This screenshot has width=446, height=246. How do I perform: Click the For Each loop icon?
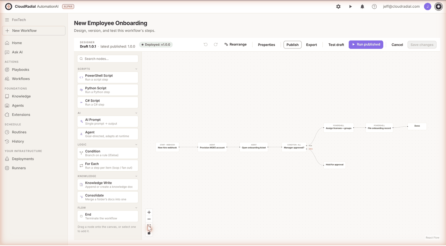click(81, 166)
